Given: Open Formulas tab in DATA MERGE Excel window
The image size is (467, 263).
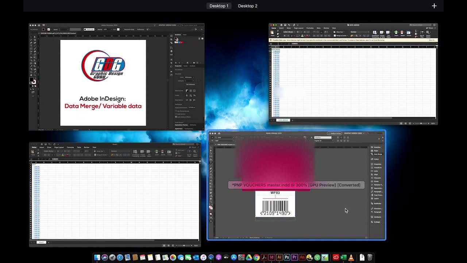Looking at the screenshot, I should [x=310, y=28].
